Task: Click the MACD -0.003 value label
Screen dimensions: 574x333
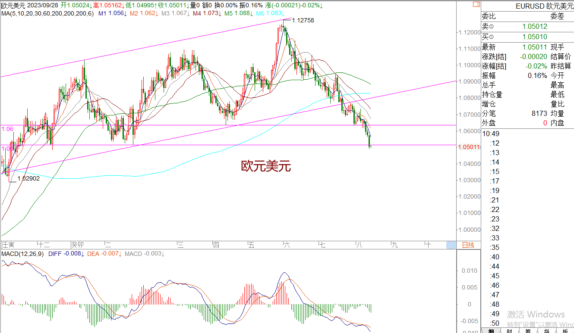Action: point(145,254)
